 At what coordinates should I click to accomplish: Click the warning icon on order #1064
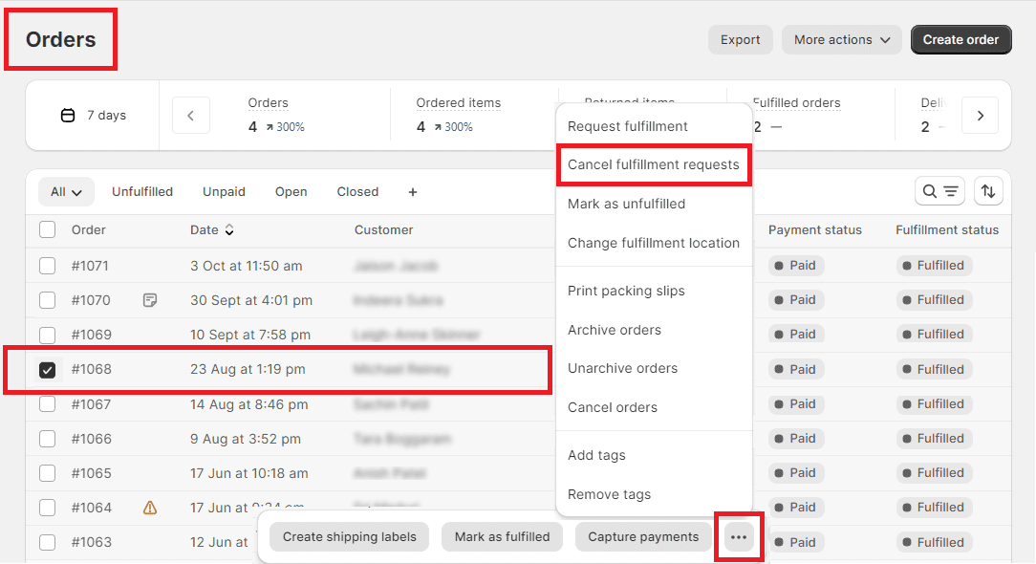[x=150, y=508]
